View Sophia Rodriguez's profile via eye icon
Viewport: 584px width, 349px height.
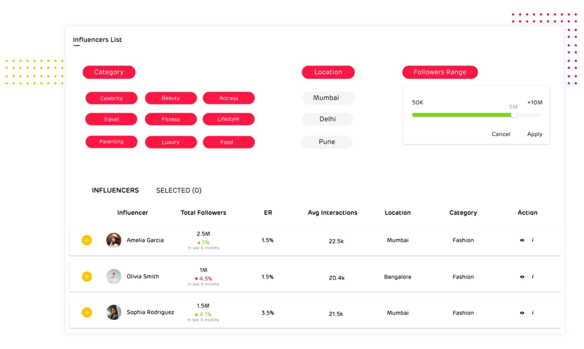click(x=522, y=313)
